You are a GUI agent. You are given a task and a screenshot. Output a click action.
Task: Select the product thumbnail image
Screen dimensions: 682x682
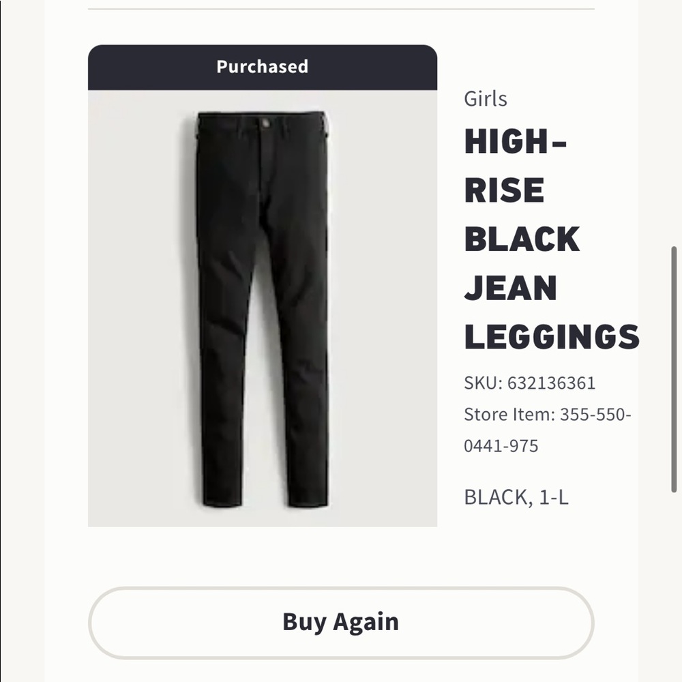pyautogui.click(x=261, y=307)
